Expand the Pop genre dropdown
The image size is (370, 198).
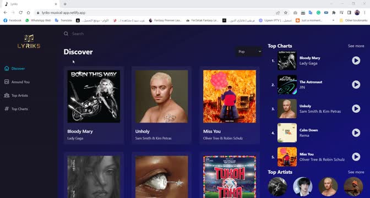click(x=249, y=51)
